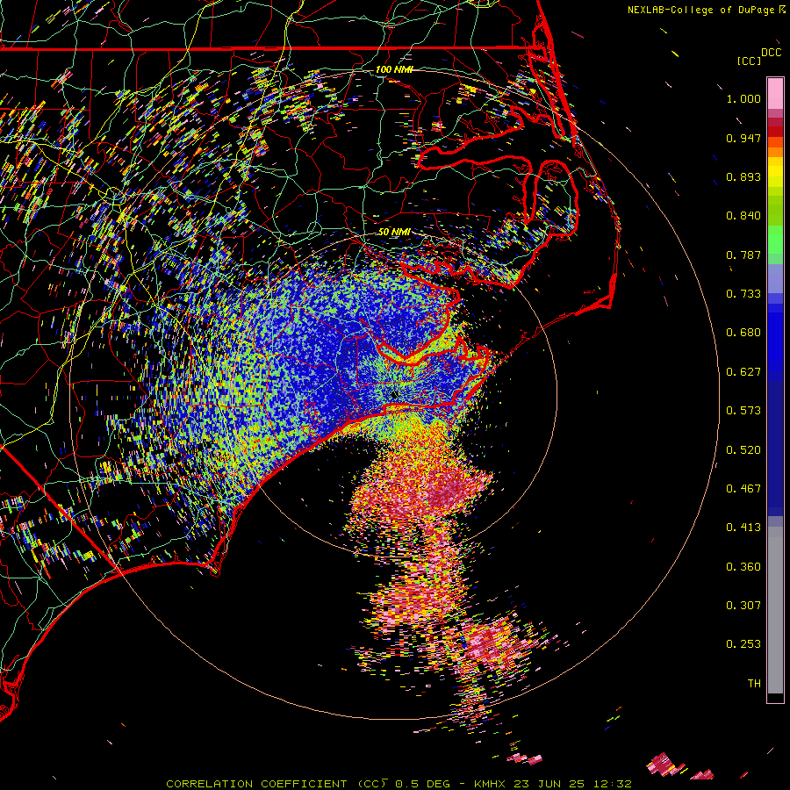Select the 0.520 value on the color scale
Viewport: 790px width, 790px height.
(x=743, y=450)
